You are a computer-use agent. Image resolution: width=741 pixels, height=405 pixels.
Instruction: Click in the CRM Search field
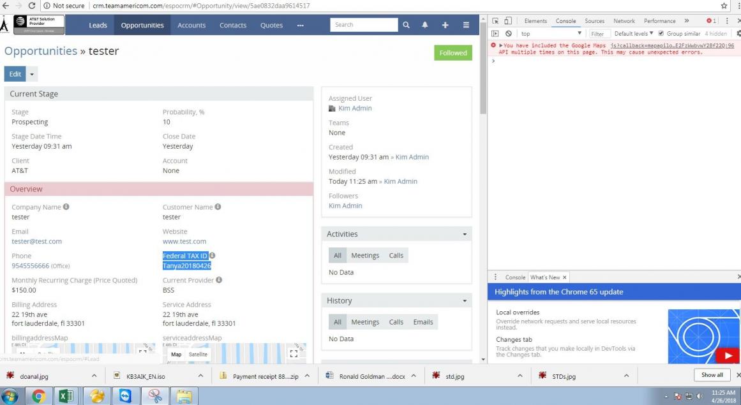click(x=364, y=25)
